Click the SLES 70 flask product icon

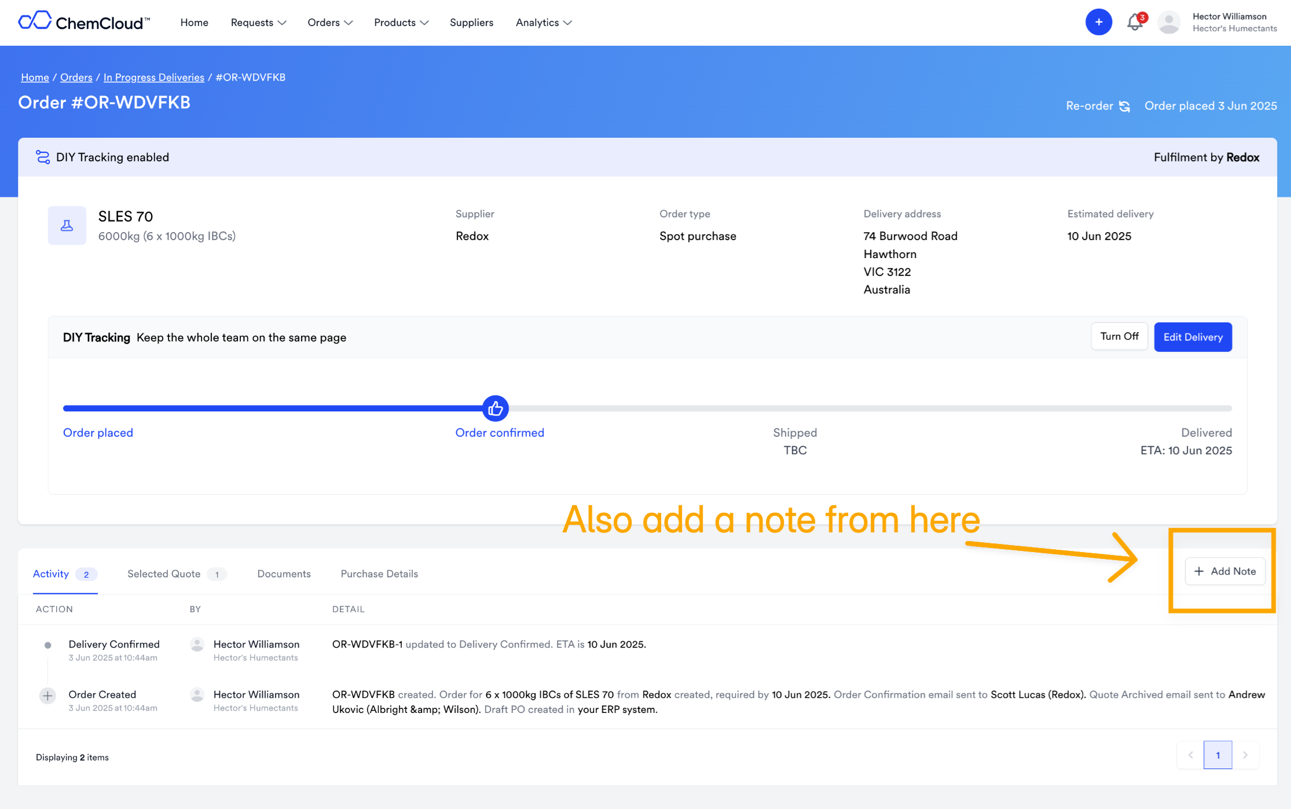point(67,225)
